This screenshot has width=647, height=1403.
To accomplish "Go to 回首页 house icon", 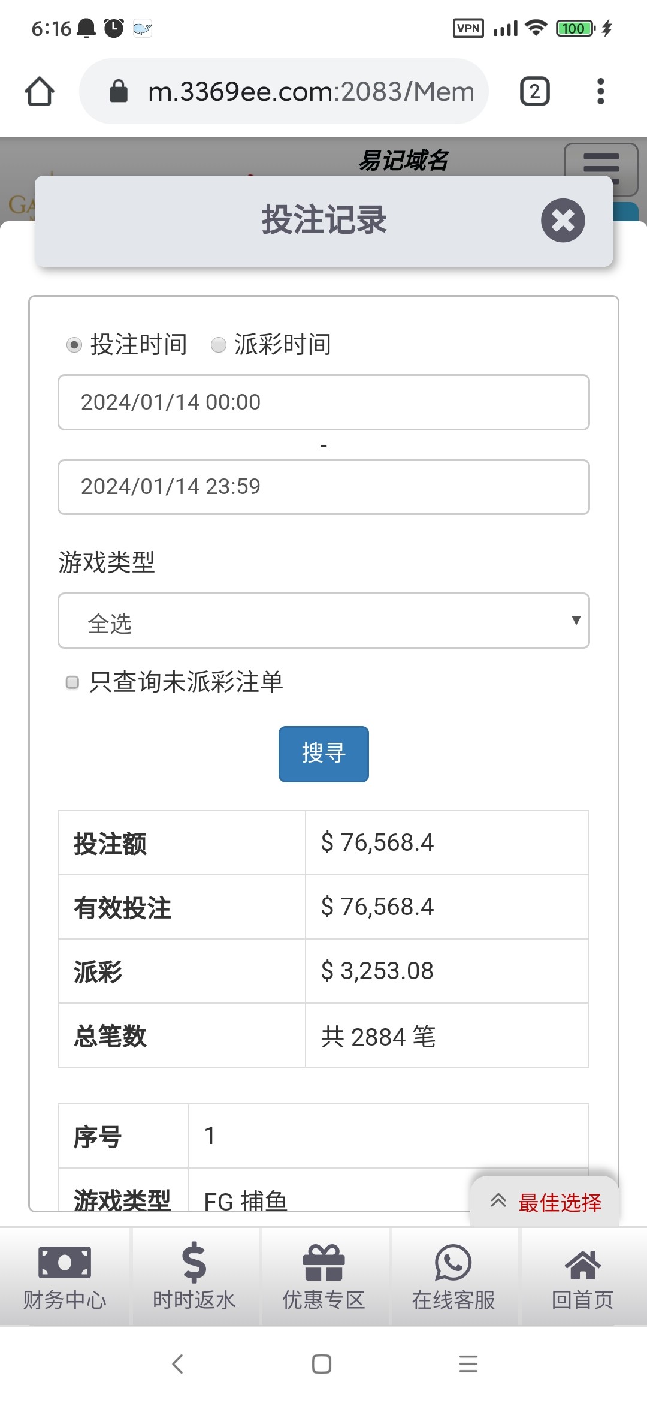I will 582,1264.
